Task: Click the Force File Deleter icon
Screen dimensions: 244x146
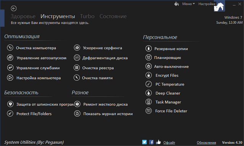Action: point(149,111)
